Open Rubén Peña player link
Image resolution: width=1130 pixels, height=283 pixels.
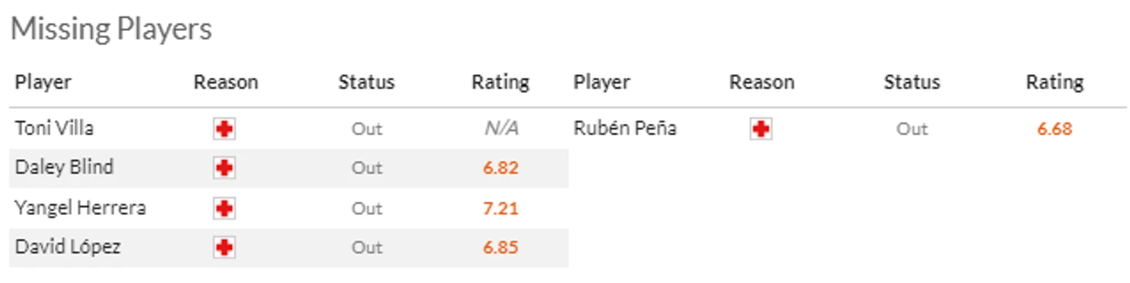(x=625, y=128)
